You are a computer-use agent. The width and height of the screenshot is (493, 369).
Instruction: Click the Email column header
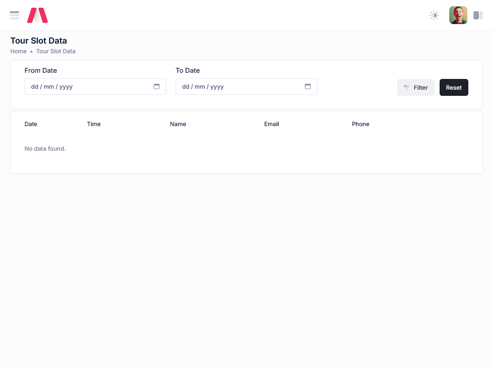(272, 124)
